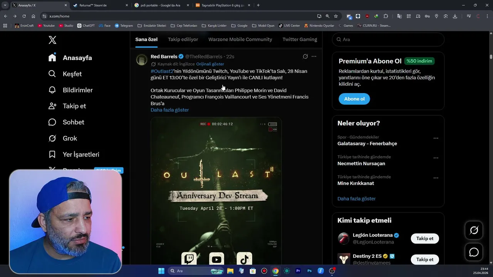The height and width of the screenshot is (277, 493).
Task: Click the X logo in the sidebar
Action: point(52,40)
